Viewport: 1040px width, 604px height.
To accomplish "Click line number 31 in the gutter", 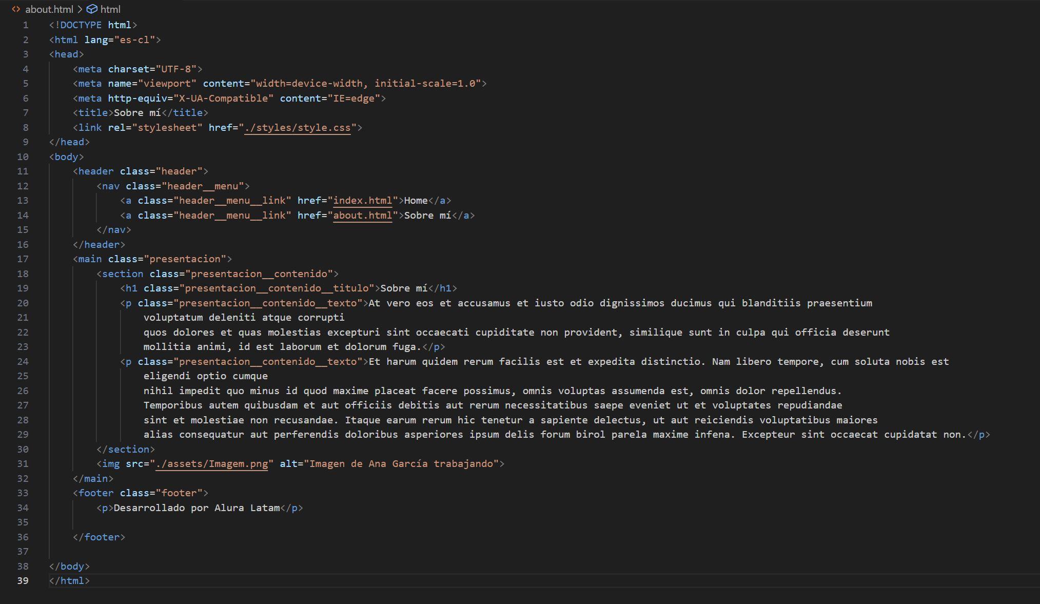I will tap(23, 464).
